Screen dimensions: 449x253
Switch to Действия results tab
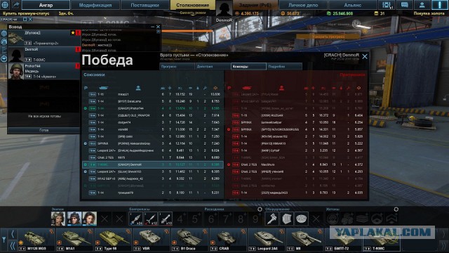point(213,66)
